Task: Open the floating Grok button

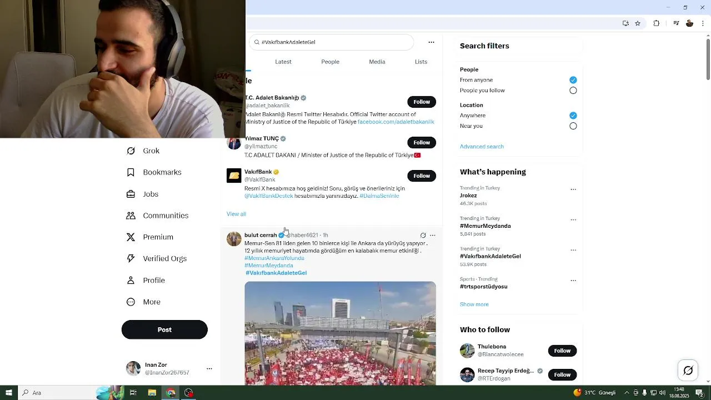Action: tap(688, 371)
